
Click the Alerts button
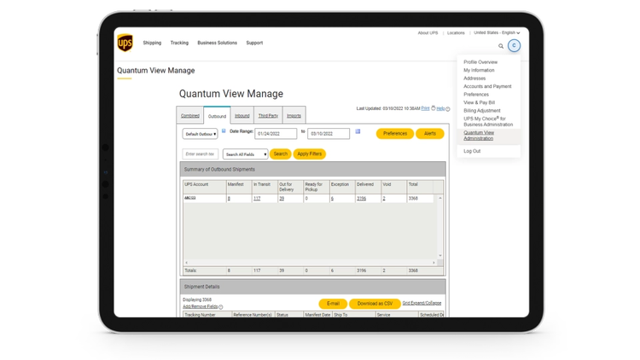(430, 133)
